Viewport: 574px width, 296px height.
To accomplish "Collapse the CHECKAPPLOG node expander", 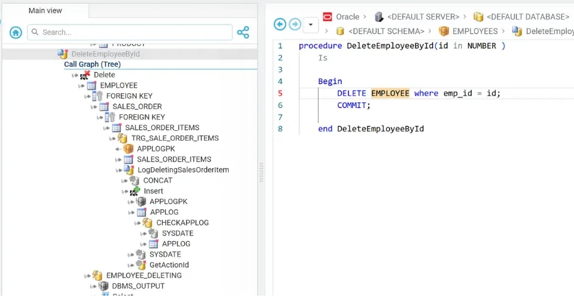I will [x=137, y=223].
